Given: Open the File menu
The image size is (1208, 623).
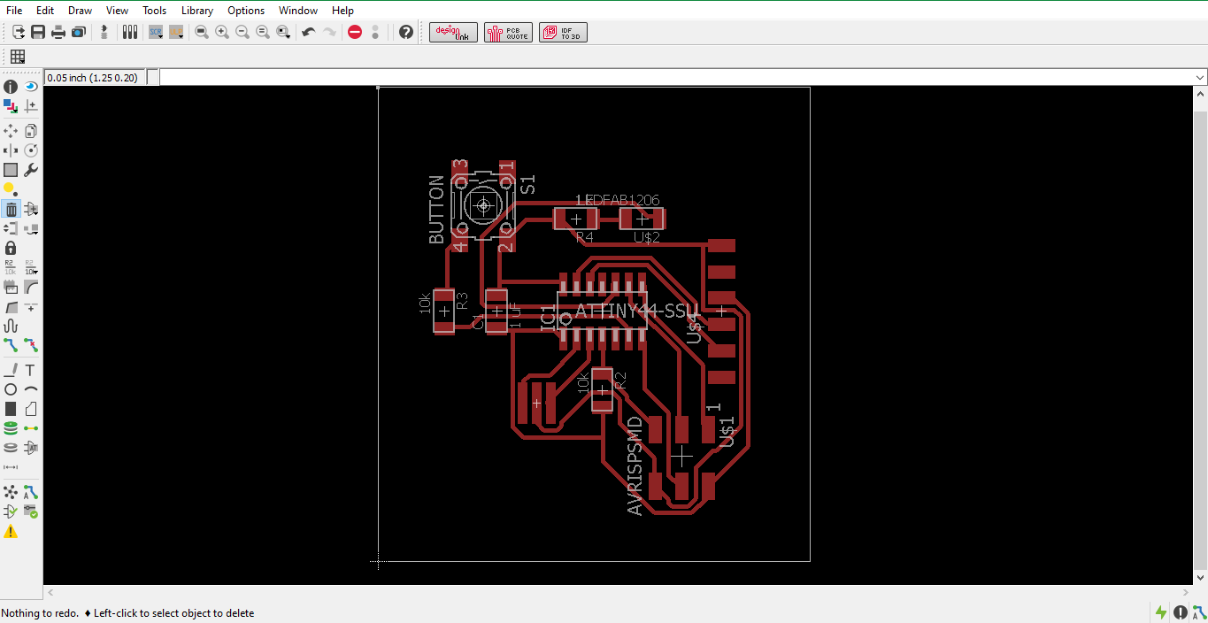Looking at the screenshot, I should pos(14,11).
